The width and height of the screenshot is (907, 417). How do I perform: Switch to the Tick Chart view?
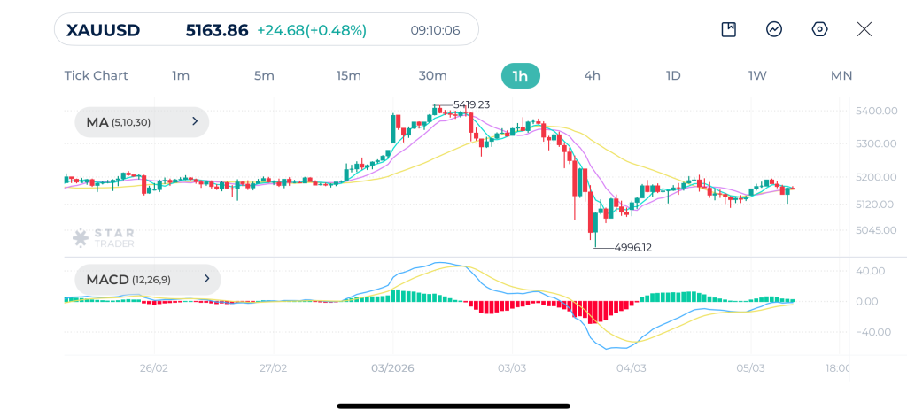[x=96, y=75]
